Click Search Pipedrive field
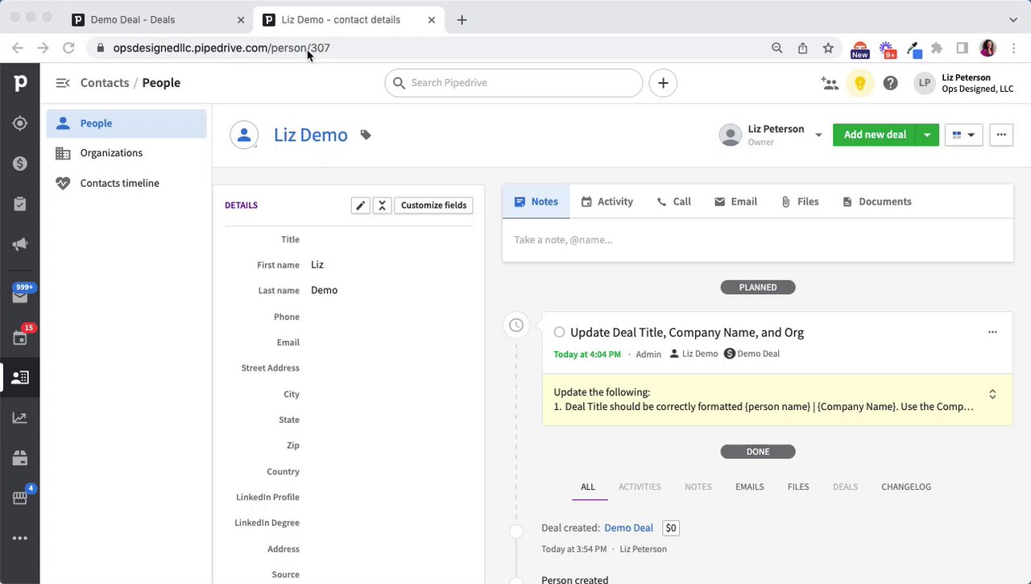The width and height of the screenshot is (1031, 584). pos(514,83)
